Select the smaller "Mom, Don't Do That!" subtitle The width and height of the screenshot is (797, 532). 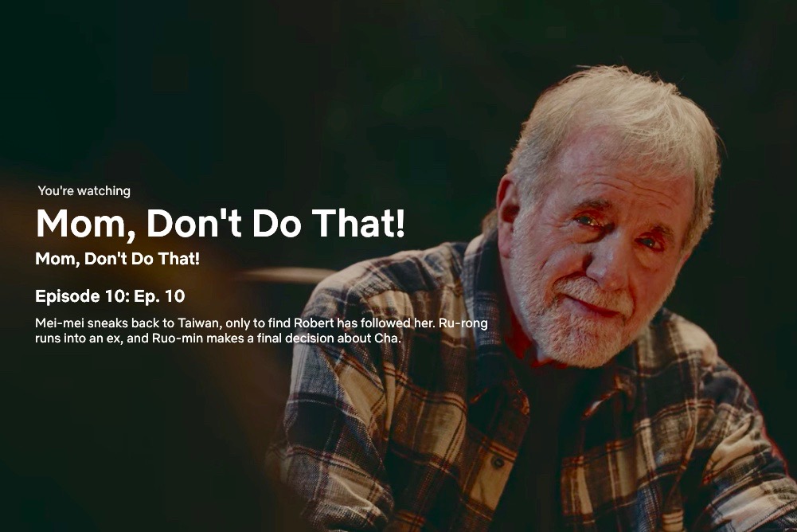117,259
